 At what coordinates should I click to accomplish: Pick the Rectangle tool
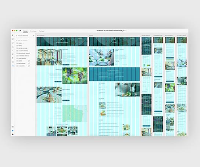[x=12, y=39]
